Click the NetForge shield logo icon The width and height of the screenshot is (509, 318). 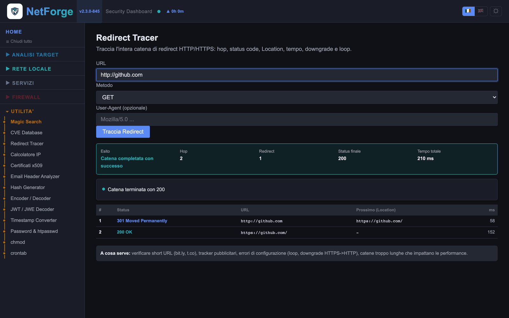pos(15,11)
